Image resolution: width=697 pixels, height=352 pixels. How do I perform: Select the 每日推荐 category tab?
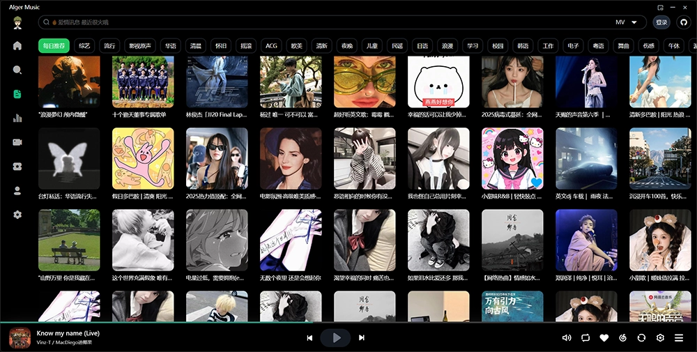54,46
